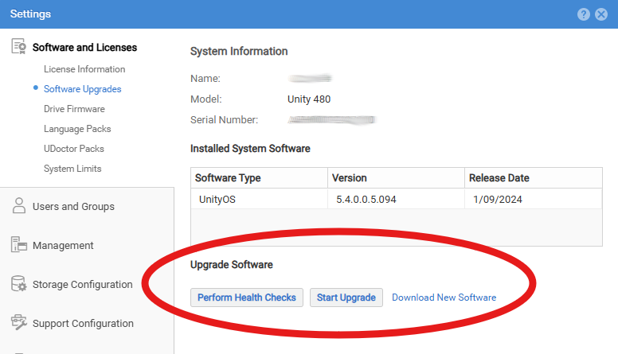Viewport: 618px width, 354px height.
Task: Click Start Upgrade button
Action: pos(346,298)
